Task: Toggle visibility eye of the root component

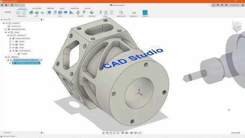Action: coord(6,23)
